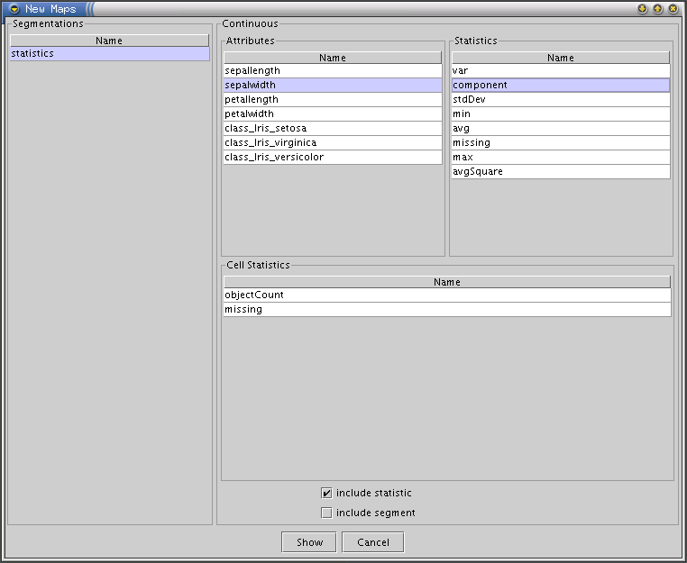Select the stdDev statistic

coord(561,99)
